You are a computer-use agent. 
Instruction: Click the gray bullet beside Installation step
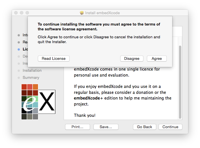coord(19,71)
